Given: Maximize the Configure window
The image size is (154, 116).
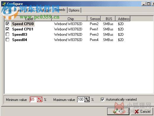Looking at the screenshot, I should [x=148, y=4].
